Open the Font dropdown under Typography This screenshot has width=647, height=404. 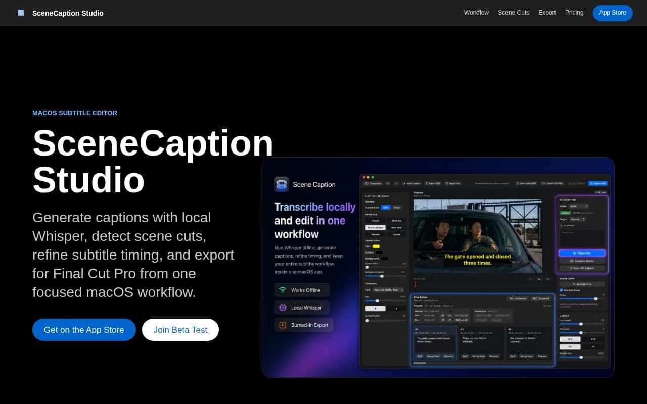point(388,290)
